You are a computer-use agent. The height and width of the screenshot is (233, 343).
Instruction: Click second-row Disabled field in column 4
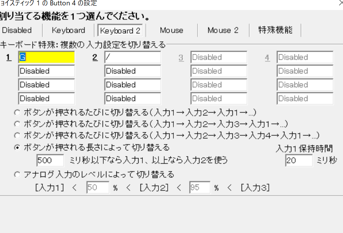[x=305, y=71]
